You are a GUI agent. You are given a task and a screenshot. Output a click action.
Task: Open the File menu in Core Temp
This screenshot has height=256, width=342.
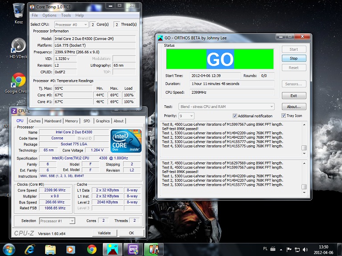(35, 15)
